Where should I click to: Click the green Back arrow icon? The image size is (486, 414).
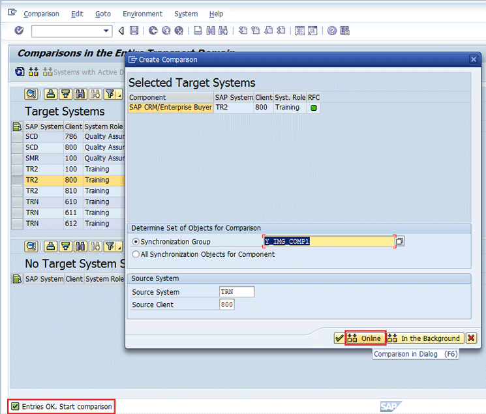click(x=153, y=31)
